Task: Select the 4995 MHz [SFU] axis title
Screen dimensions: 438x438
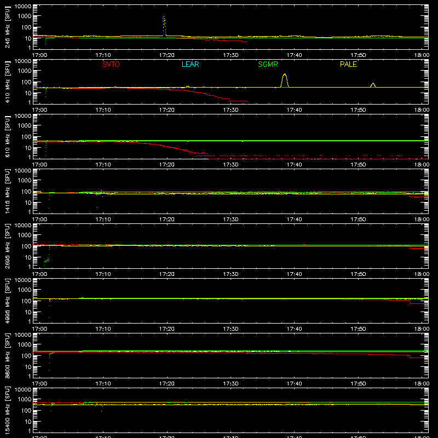Action: pyautogui.click(x=8, y=301)
